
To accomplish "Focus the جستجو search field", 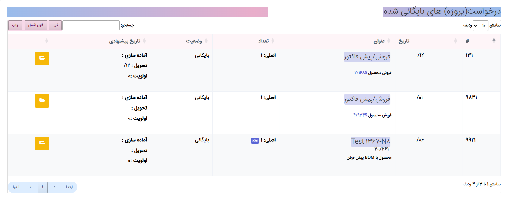I will (91, 25).
